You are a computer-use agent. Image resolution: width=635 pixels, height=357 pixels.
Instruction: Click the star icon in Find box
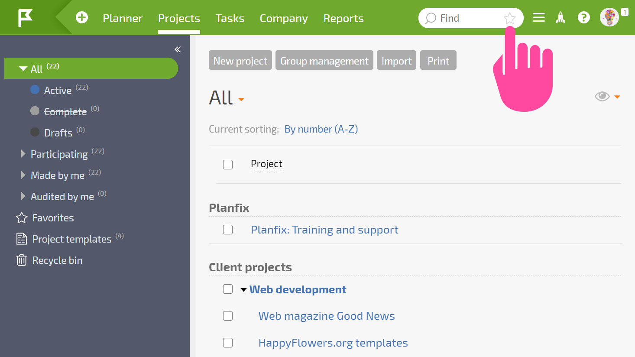[x=510, y=18]
